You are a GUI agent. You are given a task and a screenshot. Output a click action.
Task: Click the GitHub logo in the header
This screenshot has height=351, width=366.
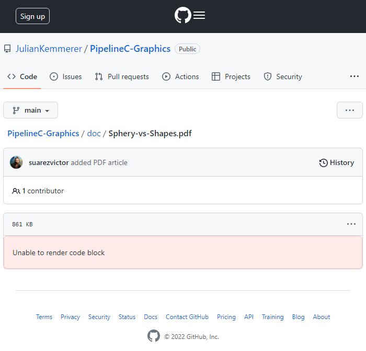pos(183,15)
